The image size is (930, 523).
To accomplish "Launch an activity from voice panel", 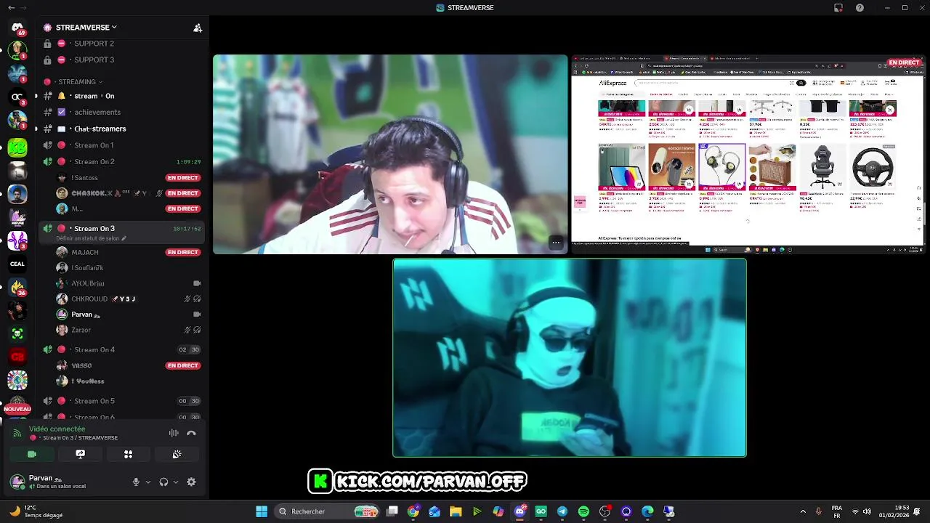I will (128, 454).
